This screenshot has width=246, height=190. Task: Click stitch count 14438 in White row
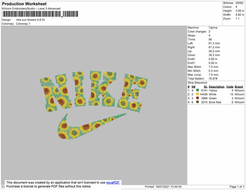point(203,94)
